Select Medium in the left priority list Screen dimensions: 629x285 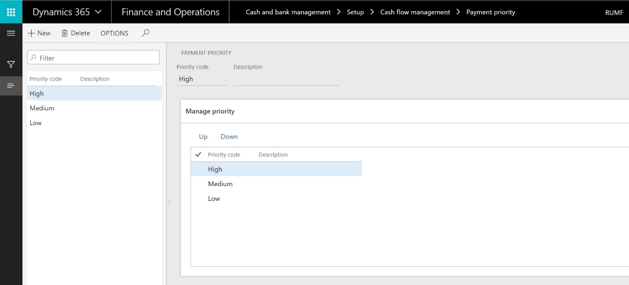point(95,108)
